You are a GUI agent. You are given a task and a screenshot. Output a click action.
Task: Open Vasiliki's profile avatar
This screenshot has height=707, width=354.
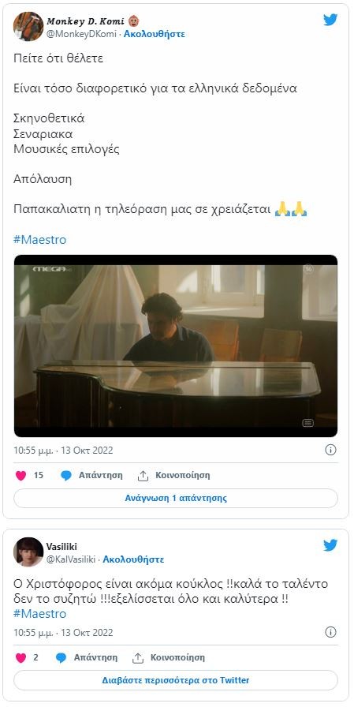tap(28, 552)
